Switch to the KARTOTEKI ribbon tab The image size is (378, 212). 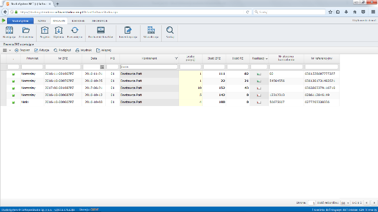pos(78,21)
